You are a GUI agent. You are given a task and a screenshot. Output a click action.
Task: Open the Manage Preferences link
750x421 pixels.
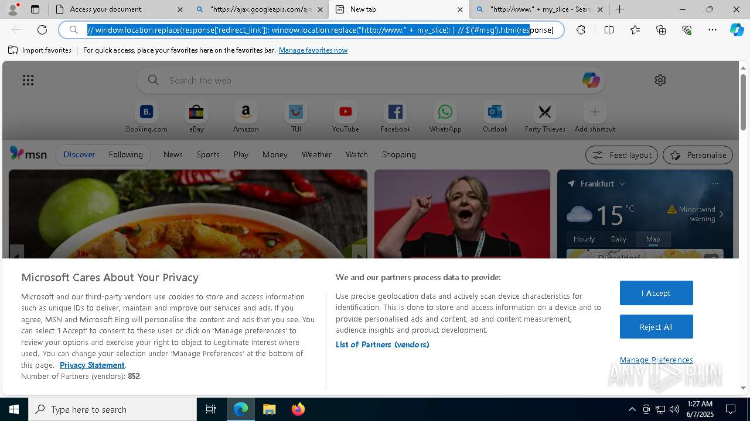click(656, 360)
